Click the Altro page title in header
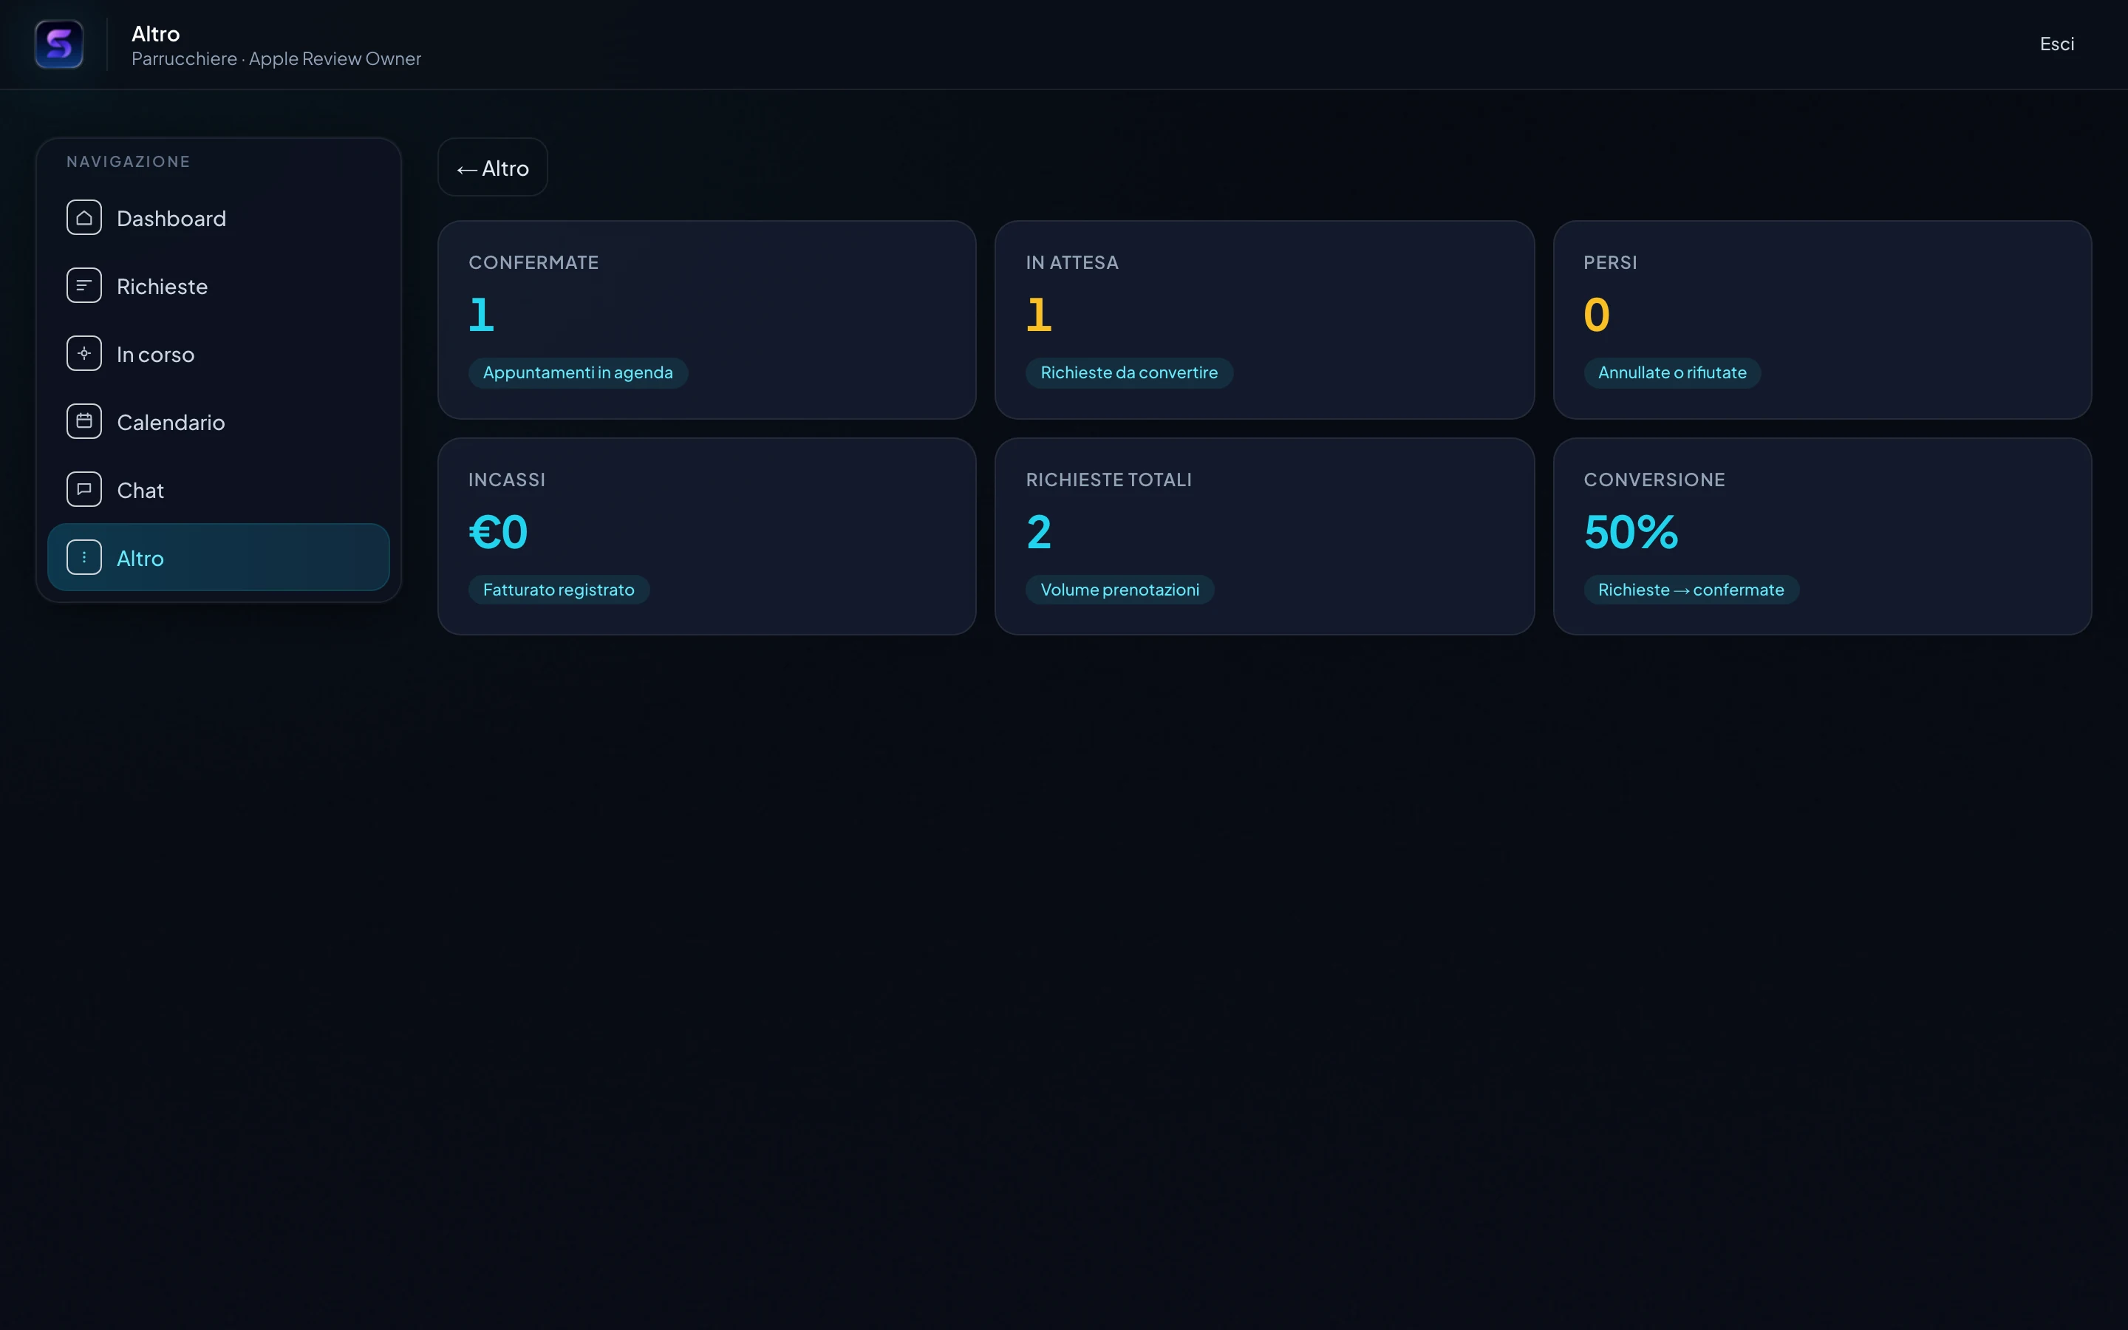This screenshot has height=1330, width=2128. pyautogui.click(x=156, y=33)
